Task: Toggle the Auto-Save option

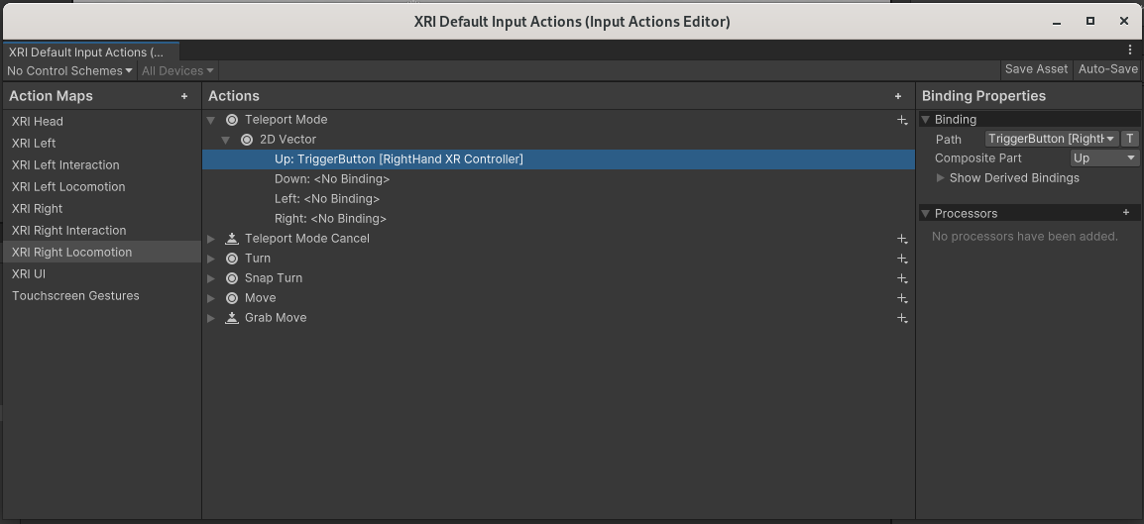Action: [1107, 69]
